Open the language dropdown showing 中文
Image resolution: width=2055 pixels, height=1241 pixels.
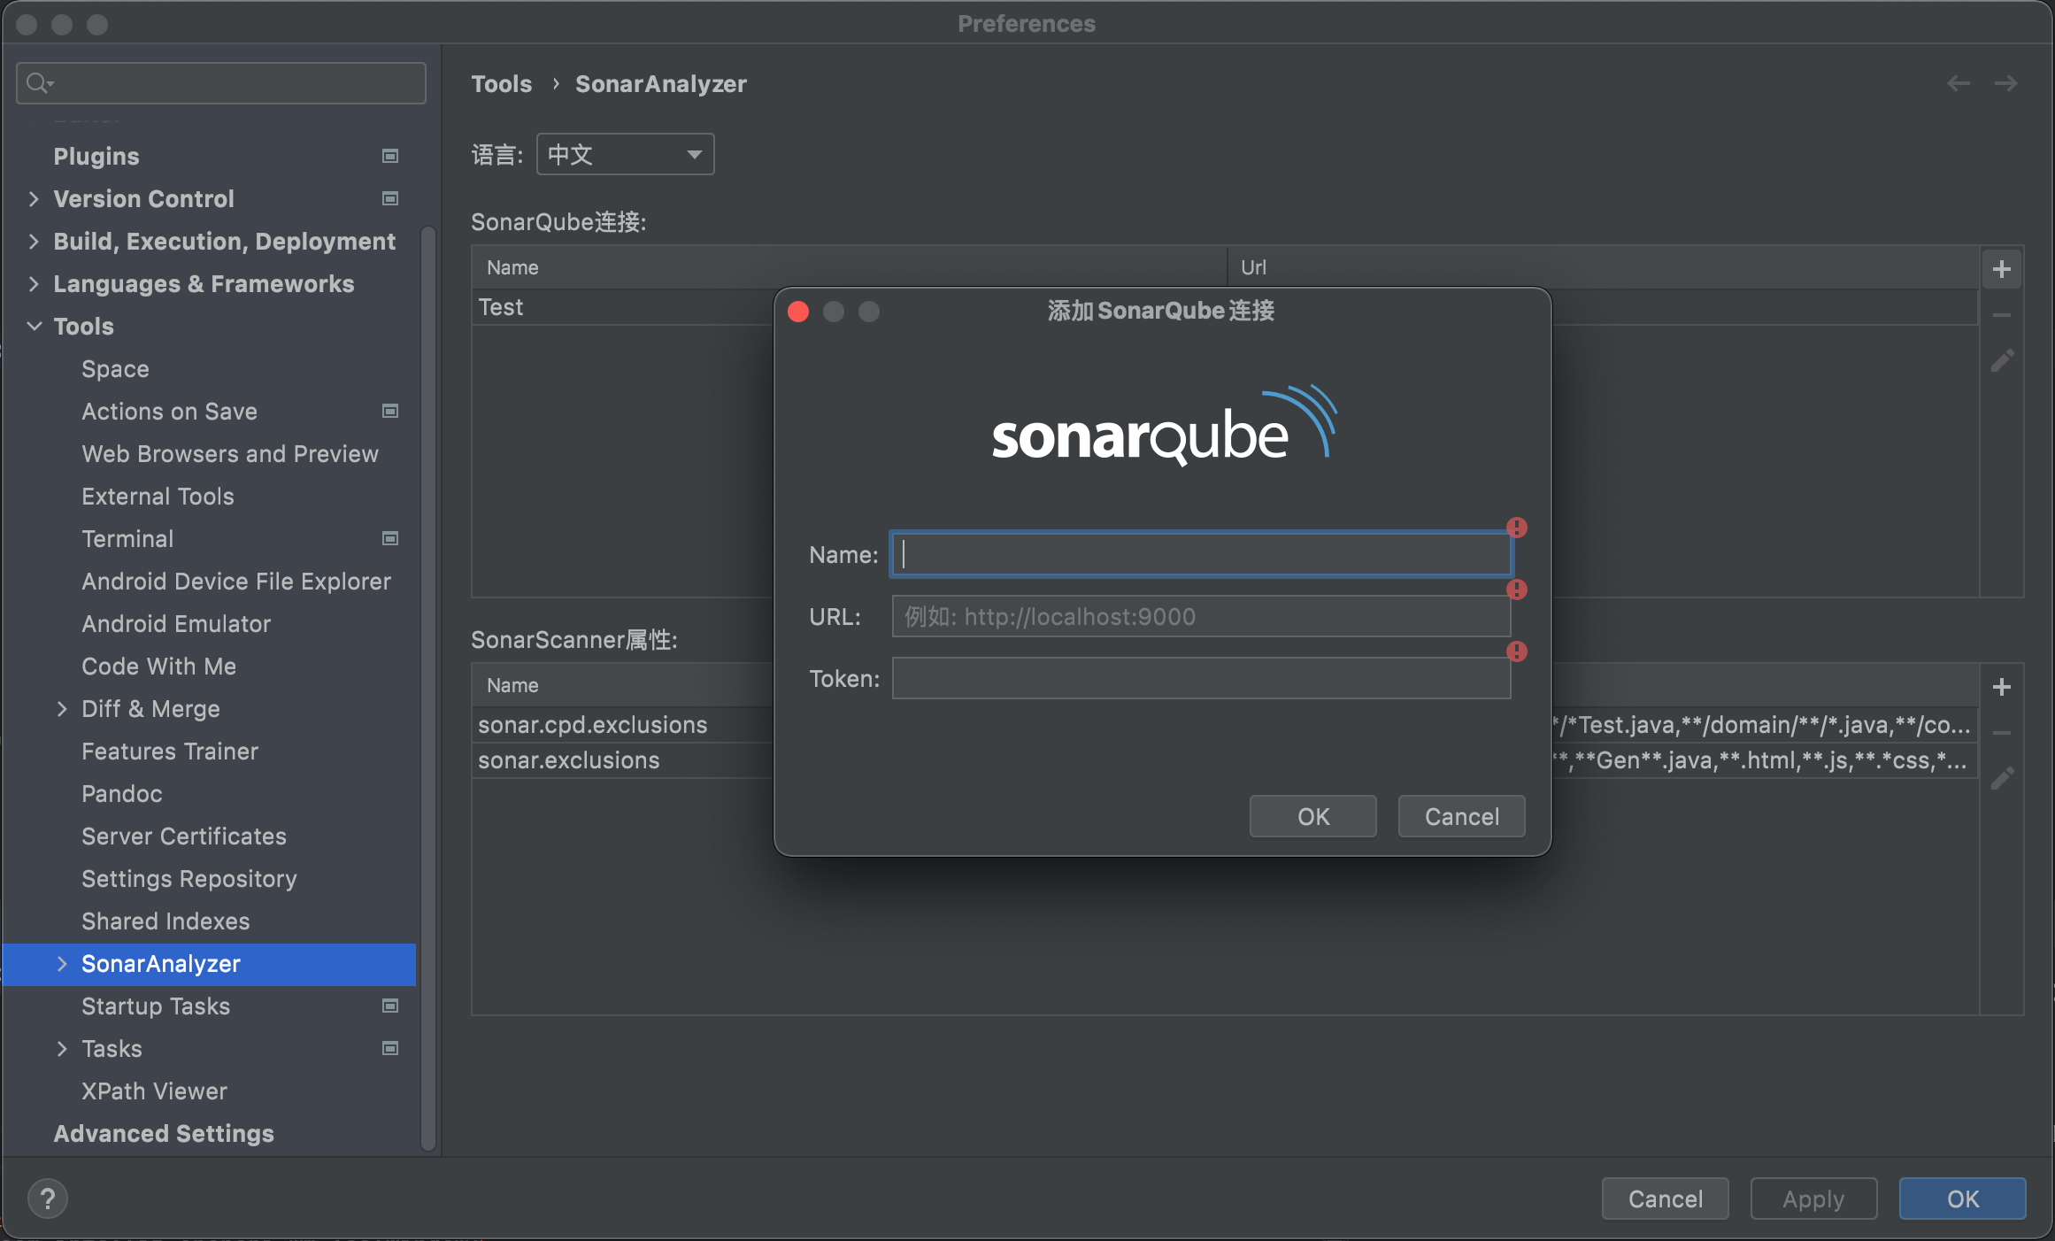pyautogui.click(x=625, y=155)
